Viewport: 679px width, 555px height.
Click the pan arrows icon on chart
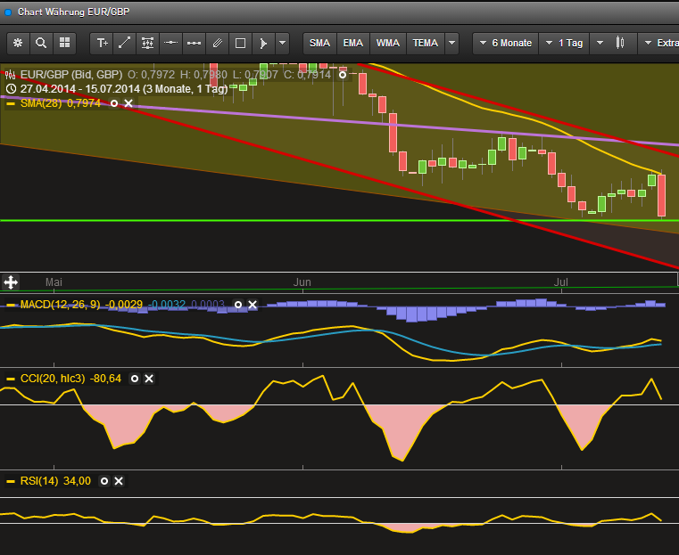[11, 282]
